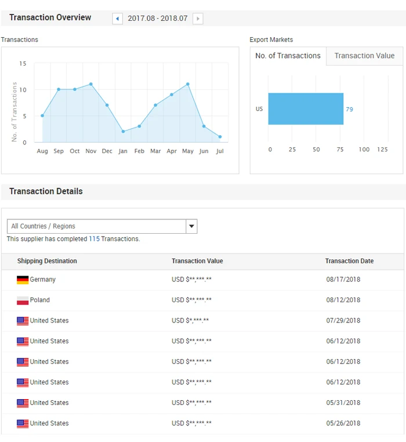Click the Transaction Date column header
Screen dimensions: 406x442
click(349, 261)
